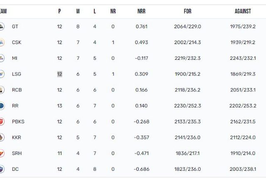Click the GT team logo icon
266x187 pixels.
(x=2, y=27)
